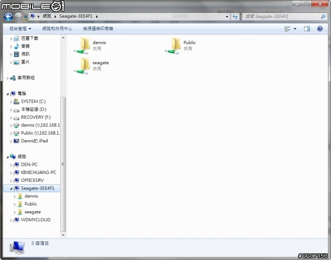Select 家用群組 in navigation pane
331x260 pixels.
(26, 78)
